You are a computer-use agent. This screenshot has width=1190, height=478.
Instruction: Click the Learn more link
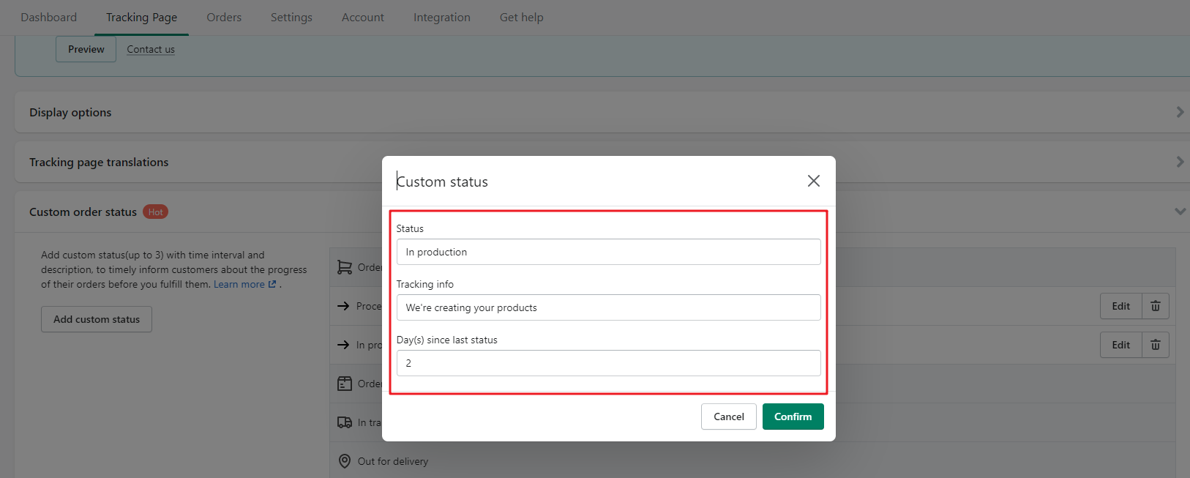pyautogui.click(x=244, y=284)
